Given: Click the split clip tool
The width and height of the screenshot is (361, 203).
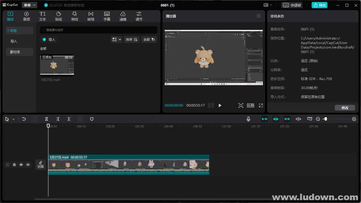Looking at the screenshot, I should 47,119.
